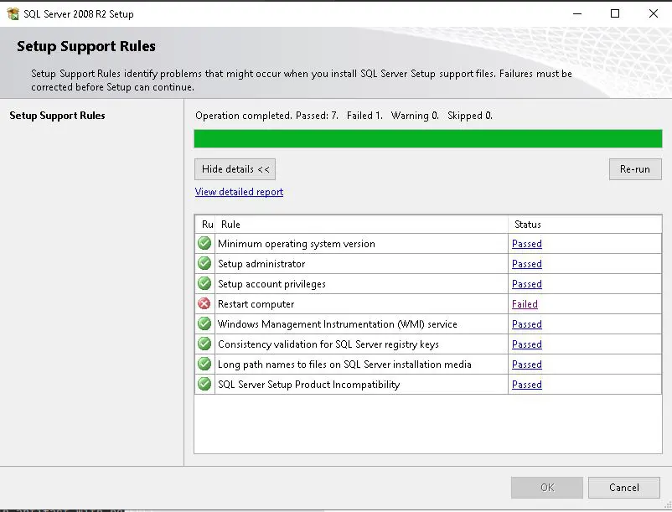Select the Setup administrator rule text

[261, 264]
